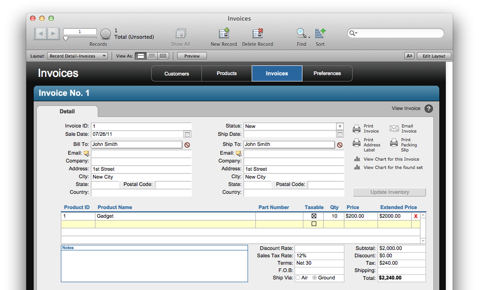Click the line items scrollbar down arrow

click(423, 241)
